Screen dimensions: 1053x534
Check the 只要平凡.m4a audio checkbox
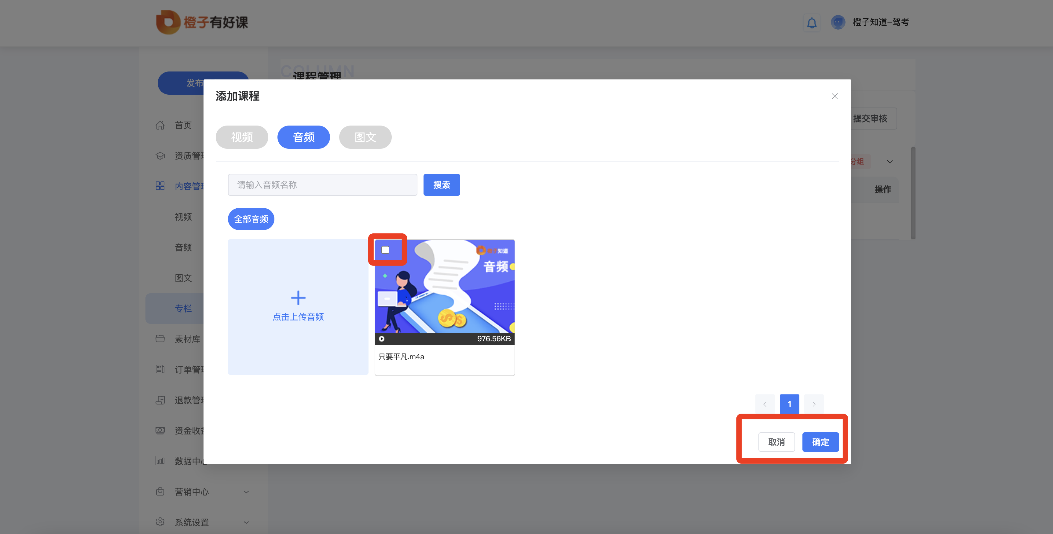pyautogui.click(x=385, y=250)
